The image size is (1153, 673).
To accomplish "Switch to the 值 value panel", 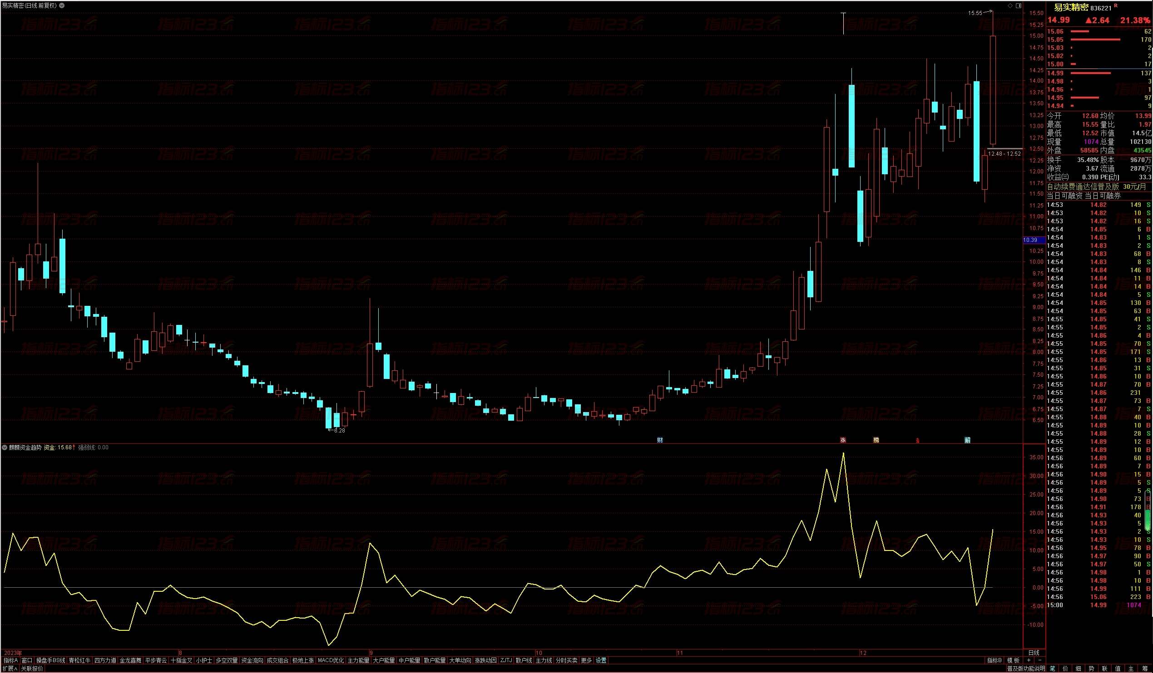I will pos(1118,668).
